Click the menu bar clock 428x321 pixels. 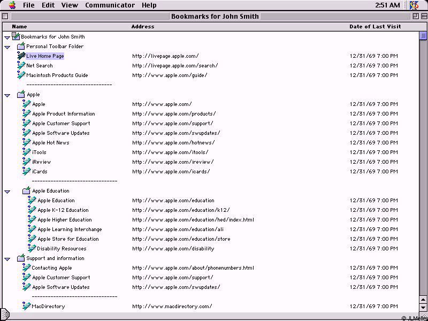(387, 5)
